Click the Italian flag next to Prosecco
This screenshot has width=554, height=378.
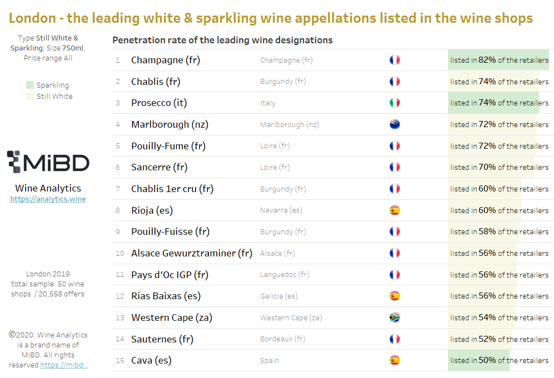(395, 103)
